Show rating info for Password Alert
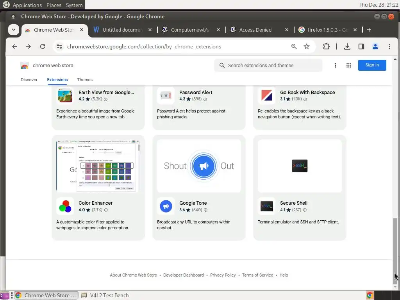400x300 pixels. [205, 99]
